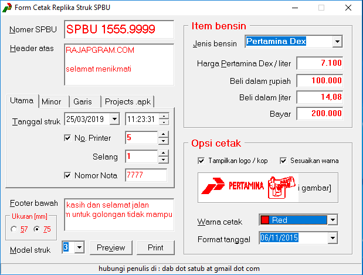Decrease the No. Printer value with down arrow
The width and height of the screenshot is (363, 275).
(x=164, y=141)
